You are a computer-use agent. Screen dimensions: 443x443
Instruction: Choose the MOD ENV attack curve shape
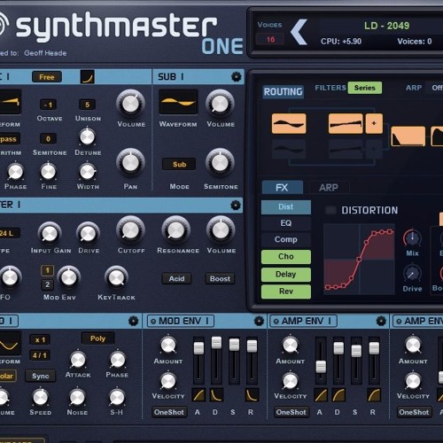pyautogui.click(x=198, y=395)
